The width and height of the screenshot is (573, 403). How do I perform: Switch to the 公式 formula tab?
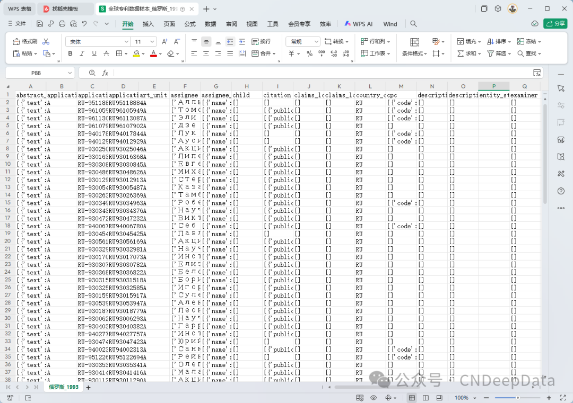pyautogui.click(x=189, y=24)
